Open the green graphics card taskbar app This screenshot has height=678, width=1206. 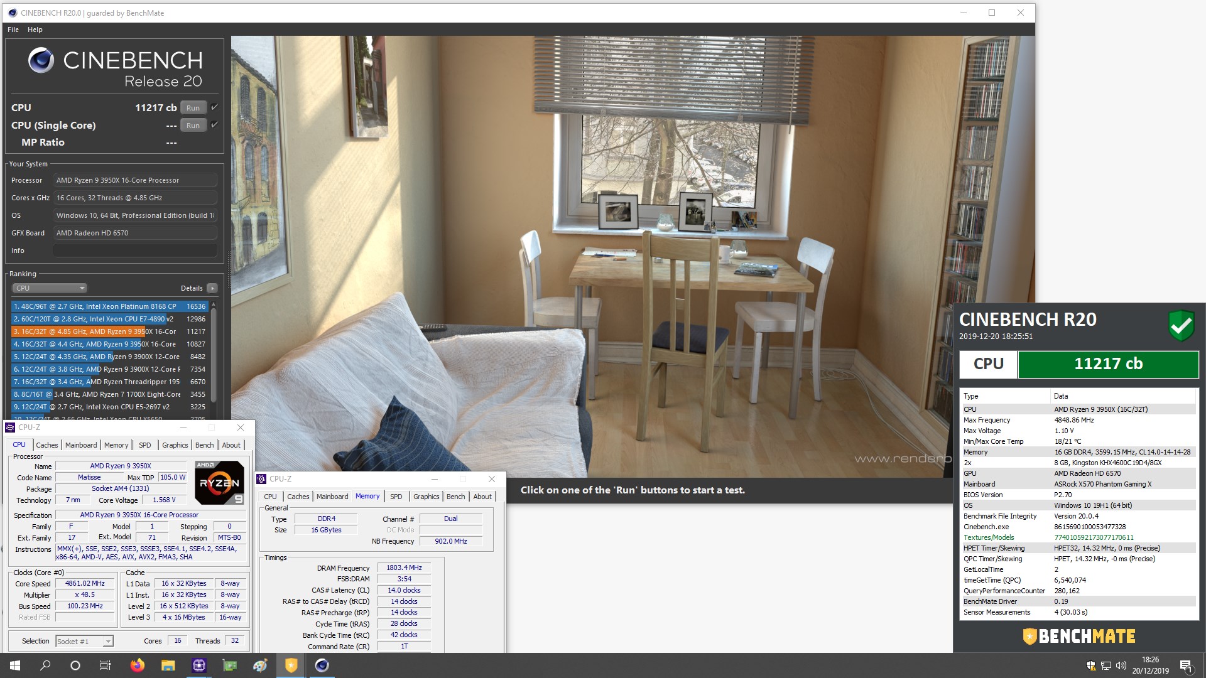tap(229, 665)
